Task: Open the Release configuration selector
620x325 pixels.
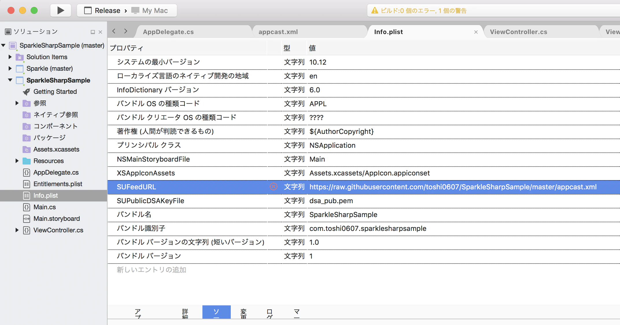Action: 102,11
